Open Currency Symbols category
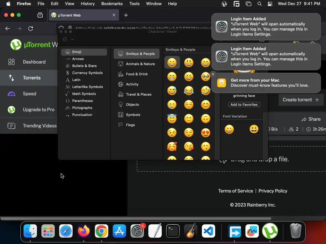 click(84, 73)
